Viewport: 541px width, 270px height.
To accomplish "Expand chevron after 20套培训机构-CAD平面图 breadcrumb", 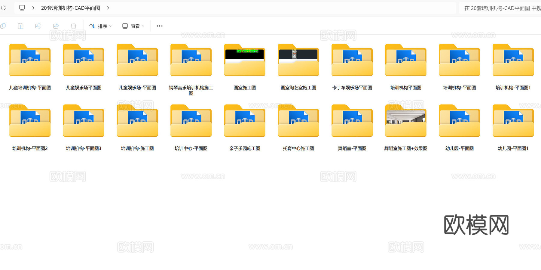I will point(108,8).
